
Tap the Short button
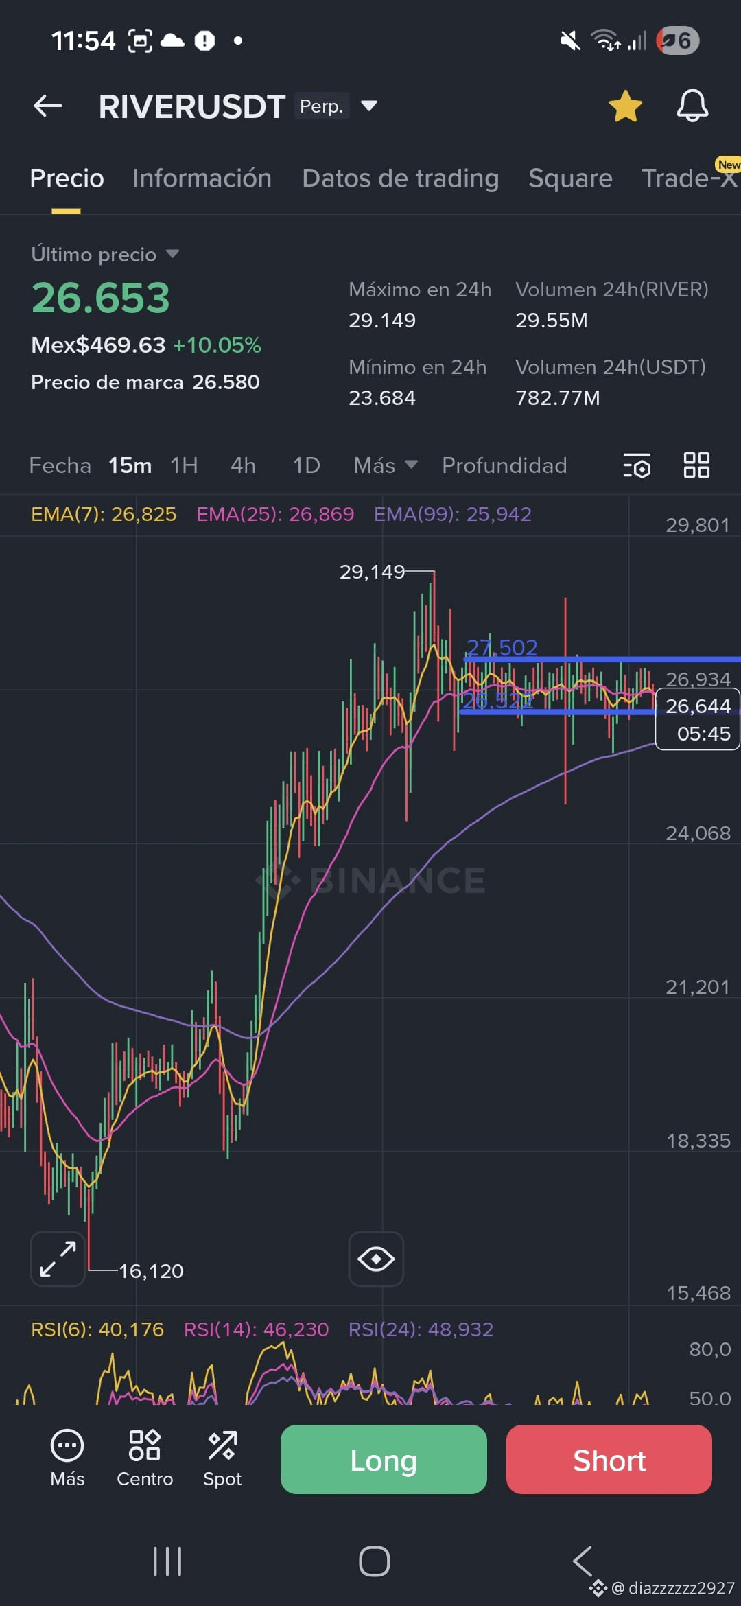pos(609,1459)
